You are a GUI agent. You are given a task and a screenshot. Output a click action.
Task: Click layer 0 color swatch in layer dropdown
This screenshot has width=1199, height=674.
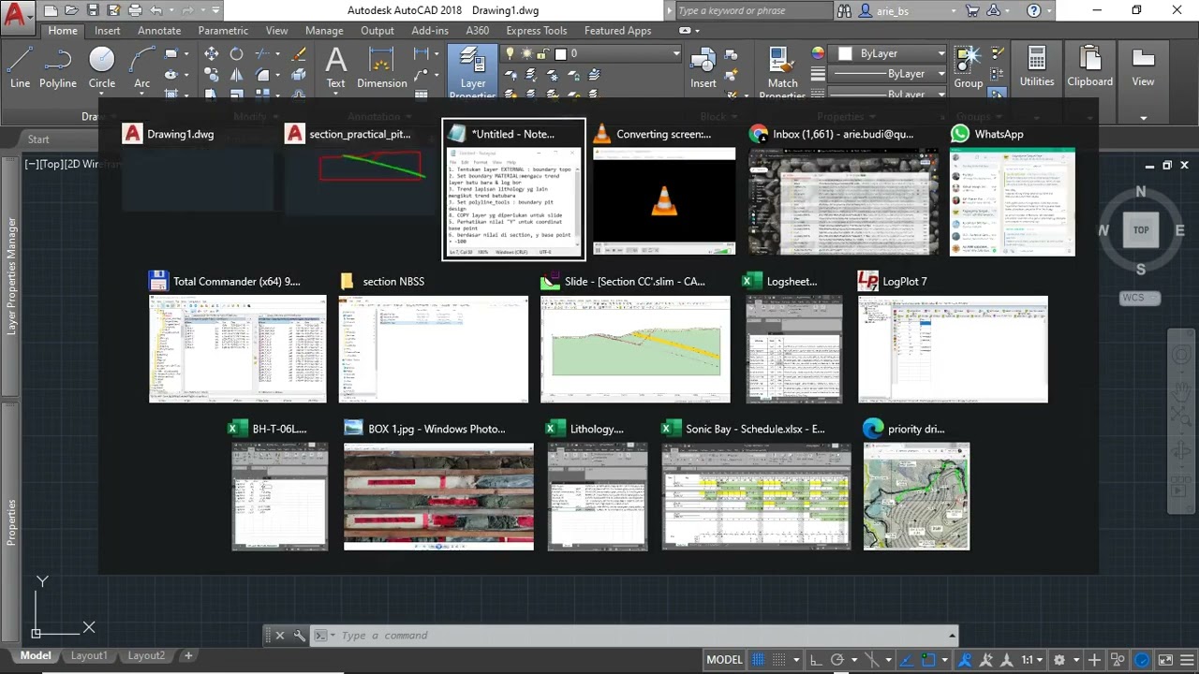[561, 54]
